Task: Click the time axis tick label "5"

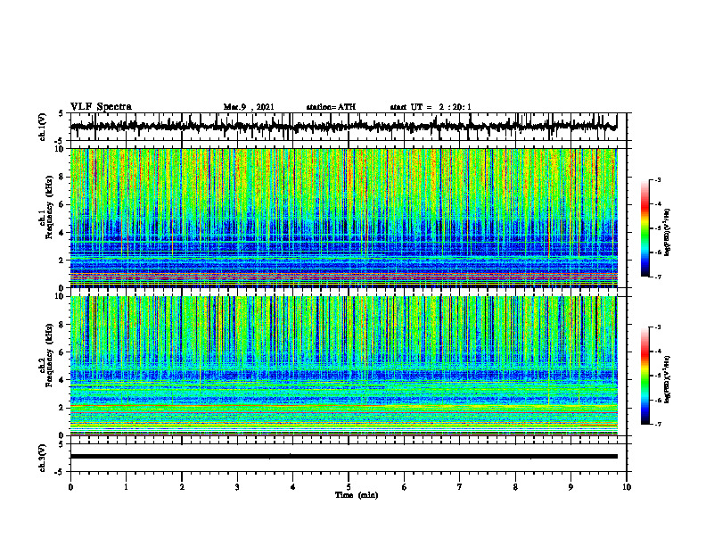Action: 349,487
